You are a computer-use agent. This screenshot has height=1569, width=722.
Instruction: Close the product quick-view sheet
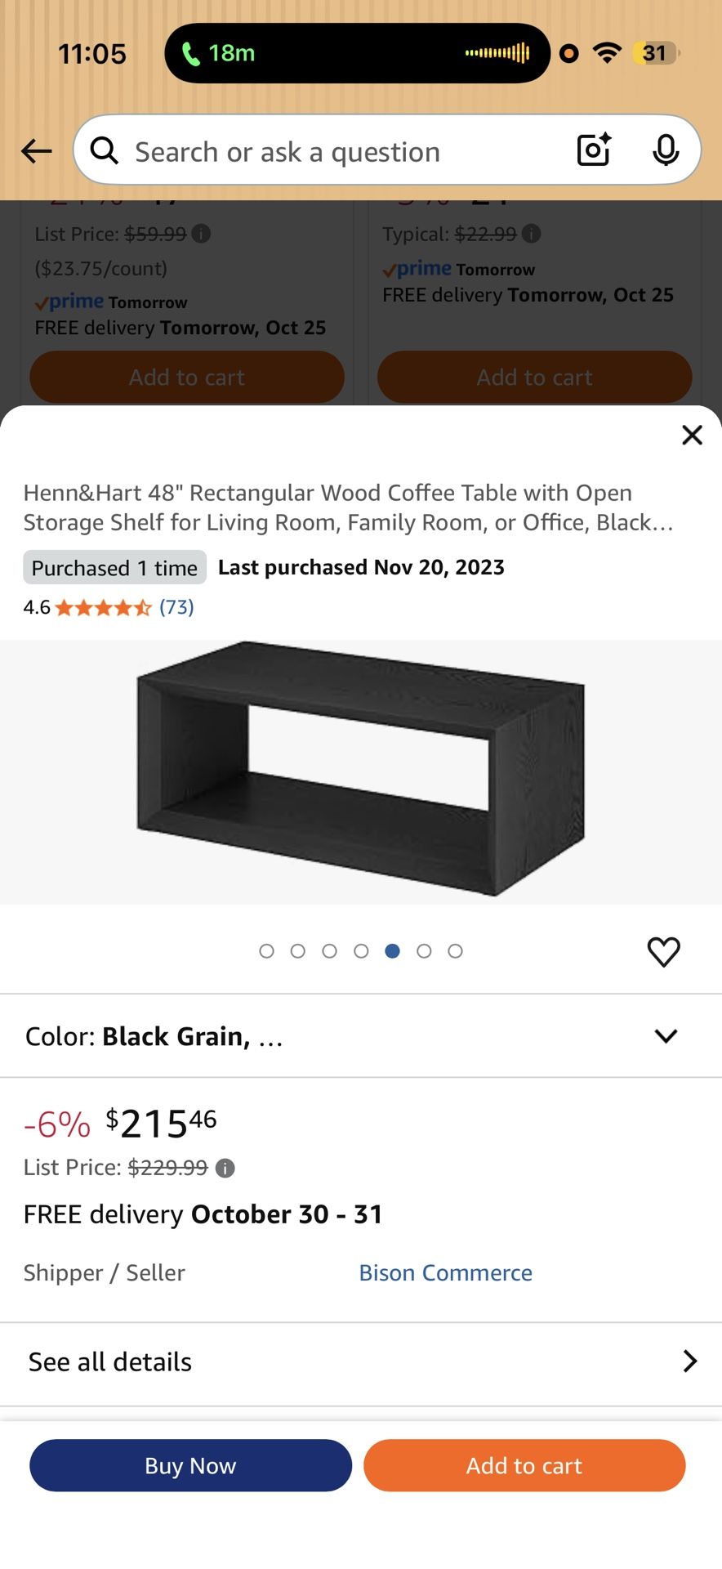click(x=692, y=435)
